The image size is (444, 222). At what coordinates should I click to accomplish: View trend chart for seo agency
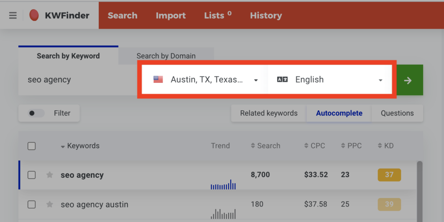point(223,185)
